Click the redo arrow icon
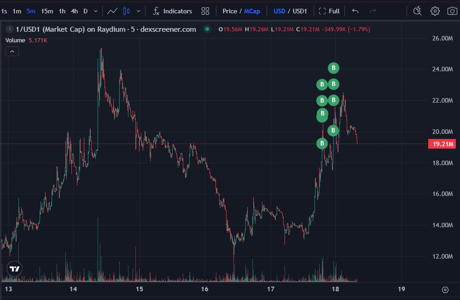Image resolution: width=460 pixels, height=300 pixels. (373, 11)
